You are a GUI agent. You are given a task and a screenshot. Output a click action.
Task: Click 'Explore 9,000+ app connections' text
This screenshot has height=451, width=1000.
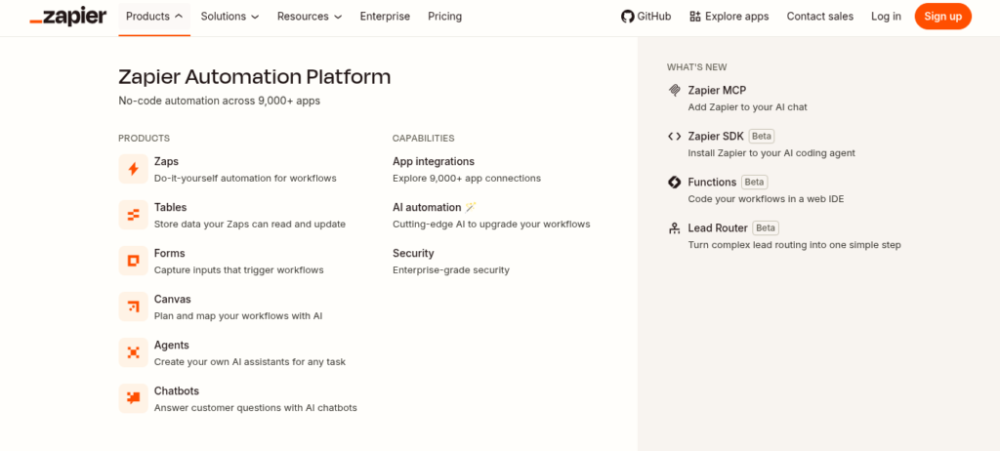coord(467,179)
